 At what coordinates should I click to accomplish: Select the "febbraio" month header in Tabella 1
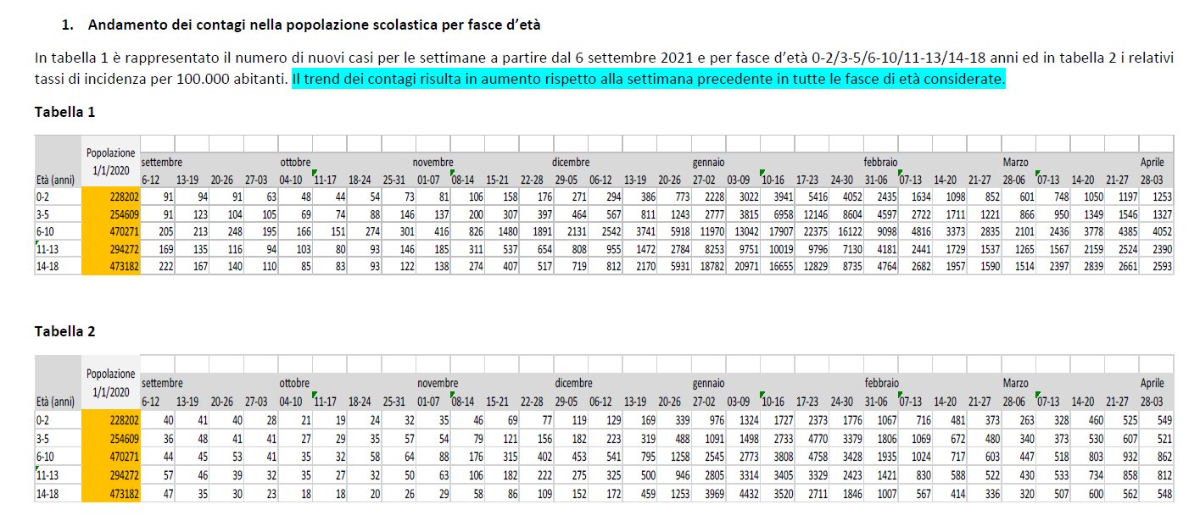pyautogui.click(x=881, y=161)
